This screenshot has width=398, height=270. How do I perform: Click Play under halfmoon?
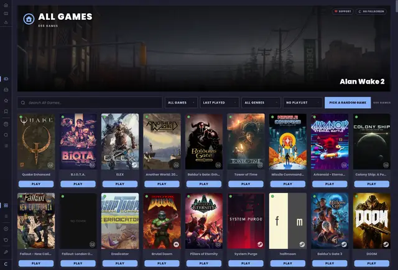[x=287, y=263]
